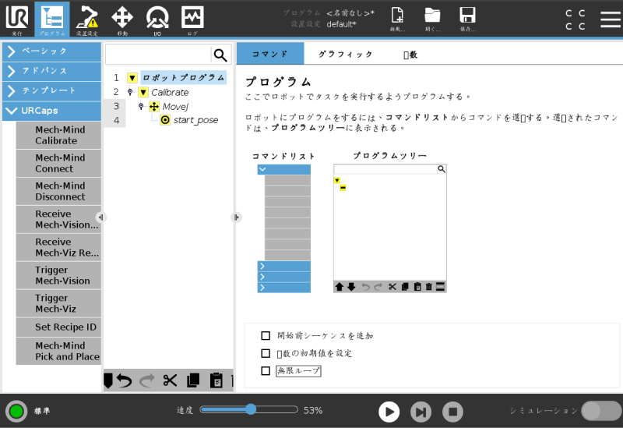The height and width of the screenshot is (428, 623).
Task: Insert Receive Mech-Viz Result node
Action: pos(59,247)
